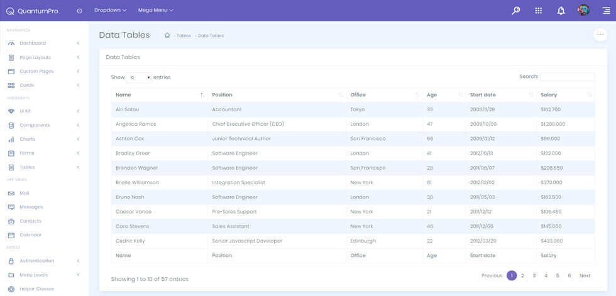The height and width of the screenshot is (296, 616).
Task: Sort table by Salary column header
Action: [565, 95]
